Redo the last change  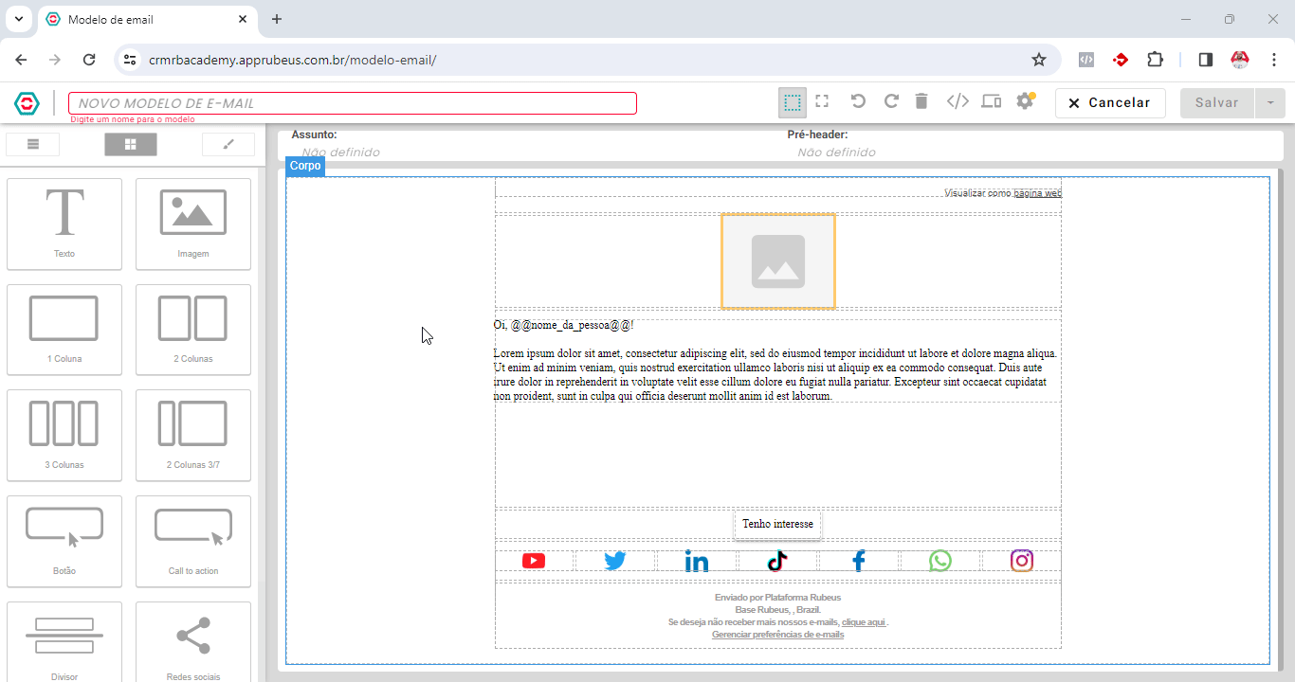tap(891, 101)
